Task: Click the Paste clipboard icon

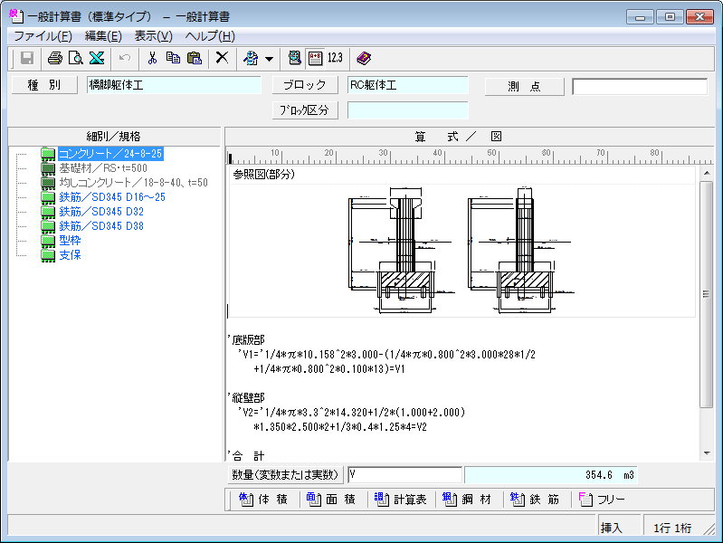Action: pyautogui.click(x=194, y=58)
